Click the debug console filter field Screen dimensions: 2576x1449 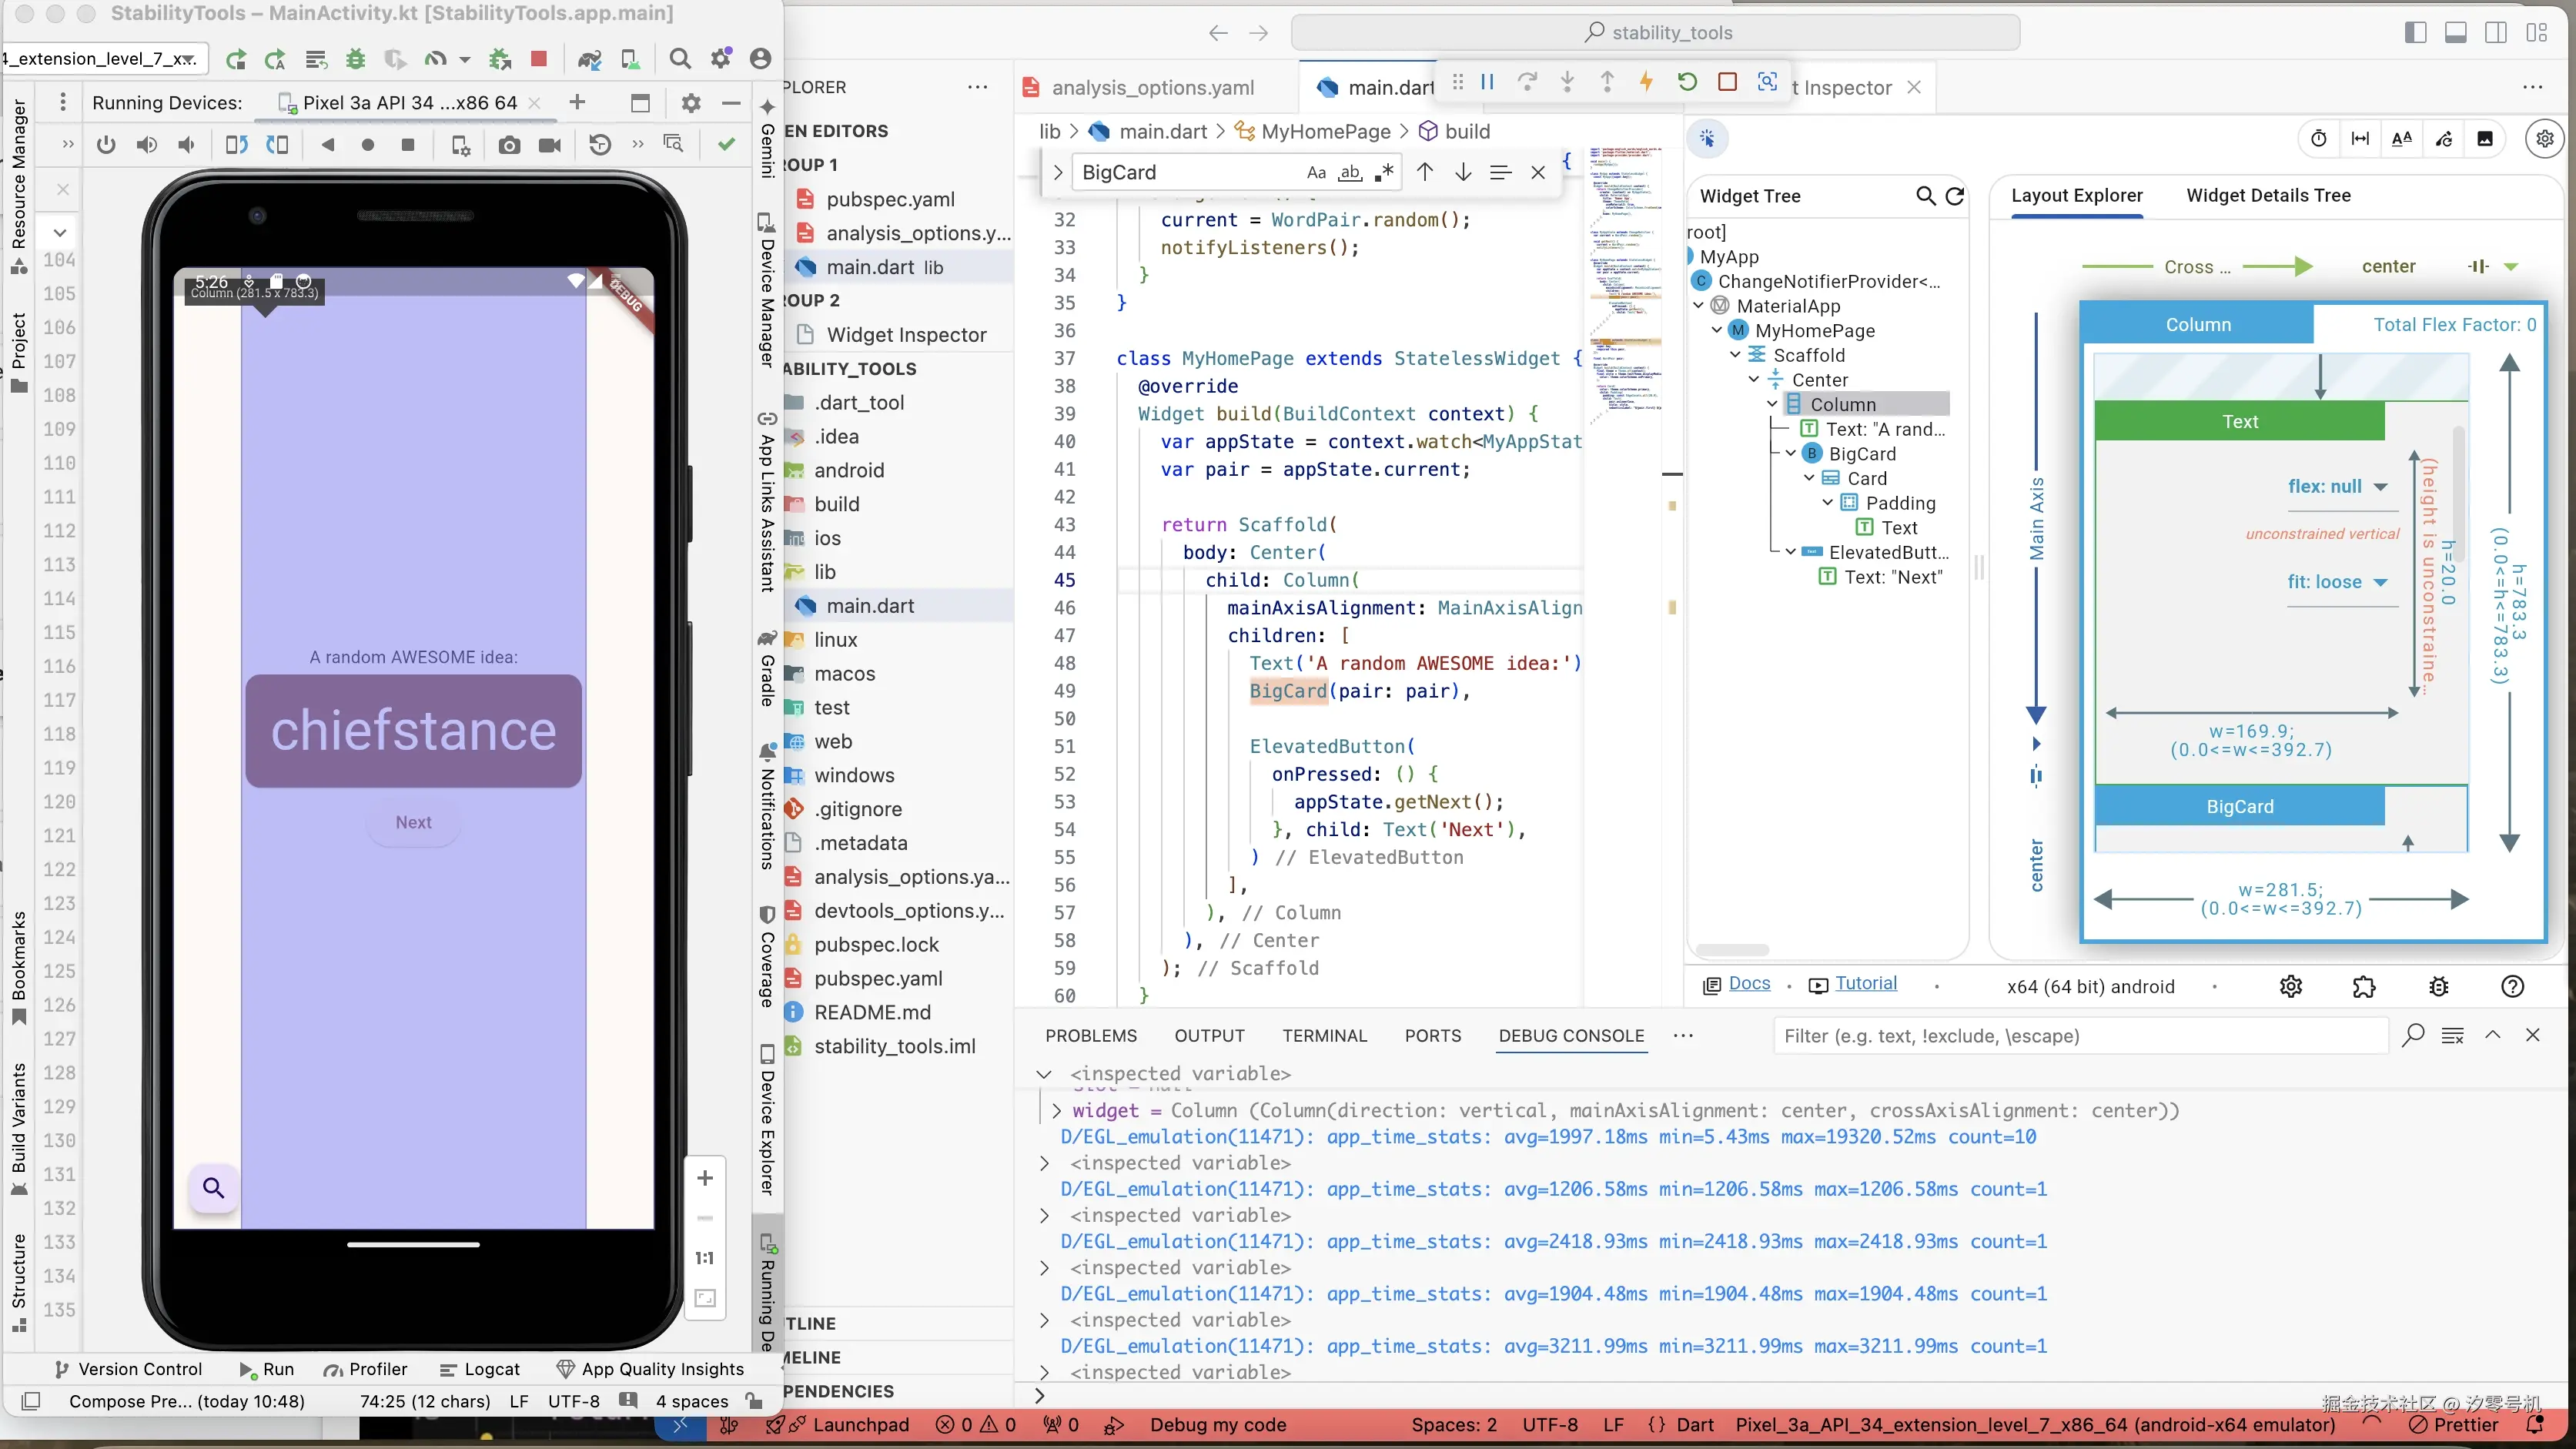(x=2080, y=1036)
